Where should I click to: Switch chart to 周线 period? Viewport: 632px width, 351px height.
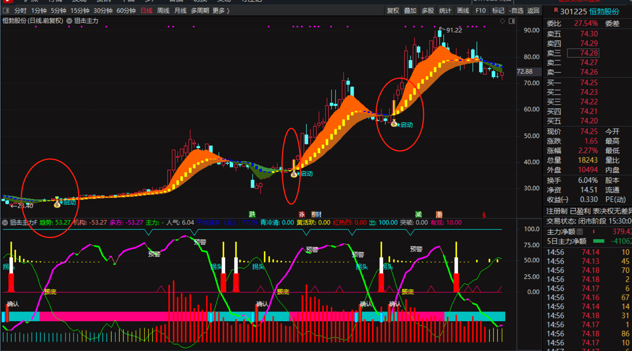click(x=163, y=10)
